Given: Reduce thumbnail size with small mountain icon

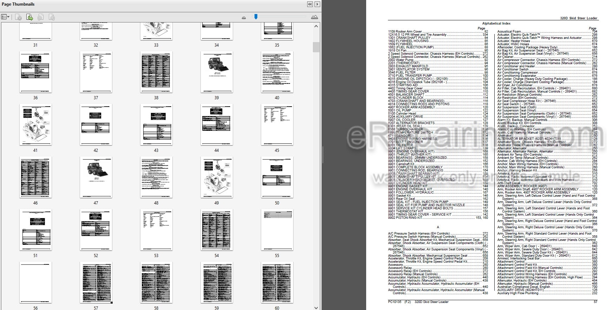Looking at the screenshot, I should point(244,17).
